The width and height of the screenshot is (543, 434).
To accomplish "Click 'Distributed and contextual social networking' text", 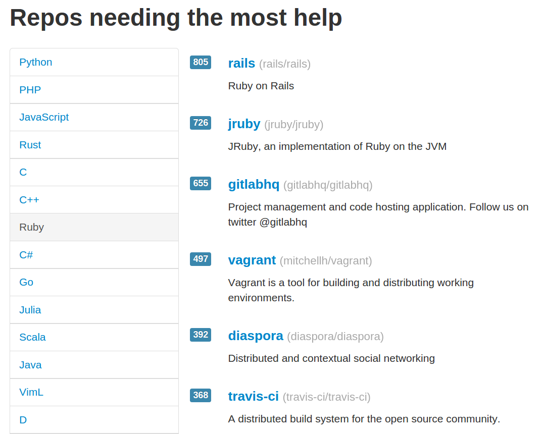I will pos(331,358).
